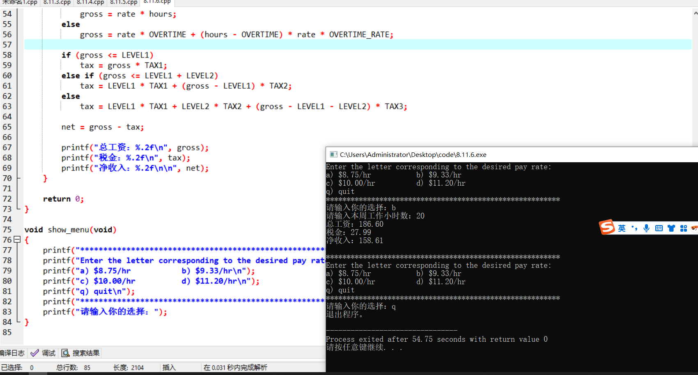Click line number 65 in gutter
The height and width of the screenshot is (375, 698).
click(x=7, y=127)
